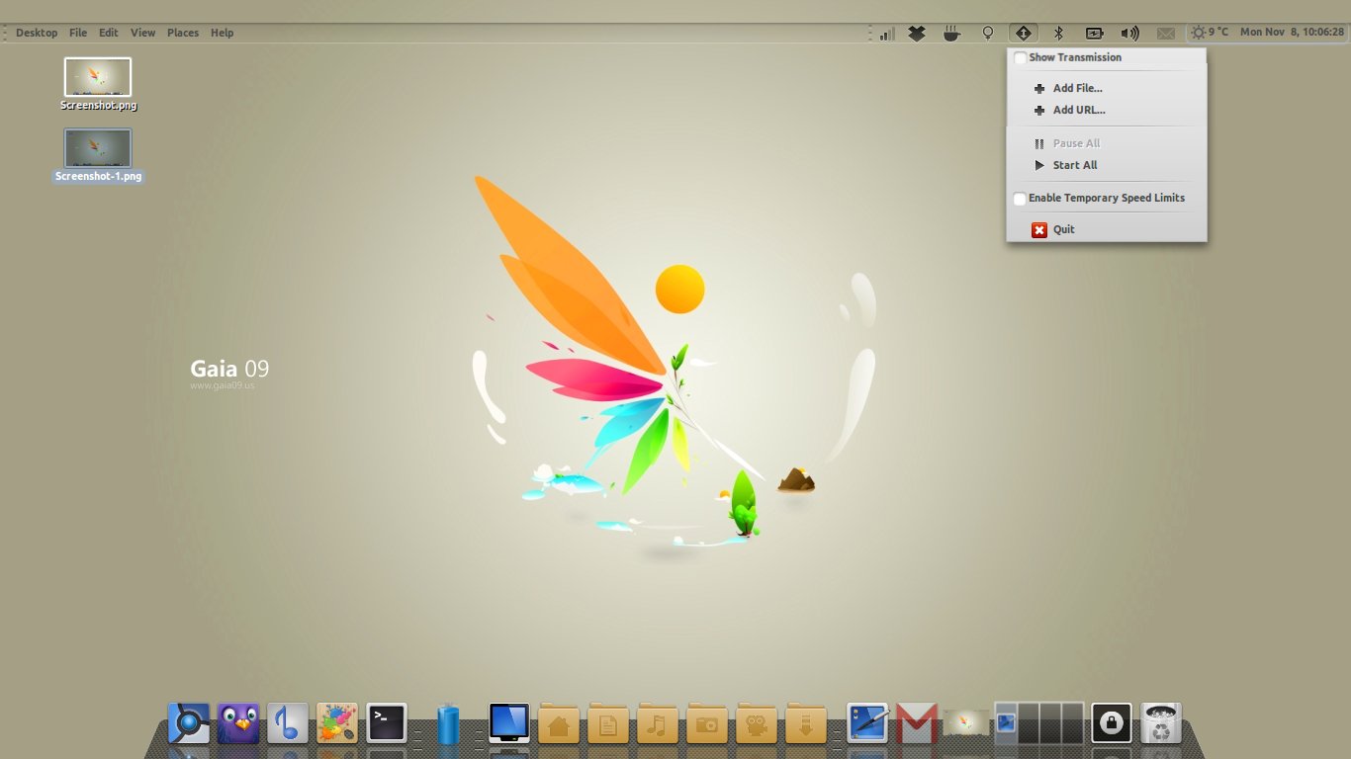1351x759 pixels.
Task: Click the active workspace in the switcher
Action: point(1006,723)
